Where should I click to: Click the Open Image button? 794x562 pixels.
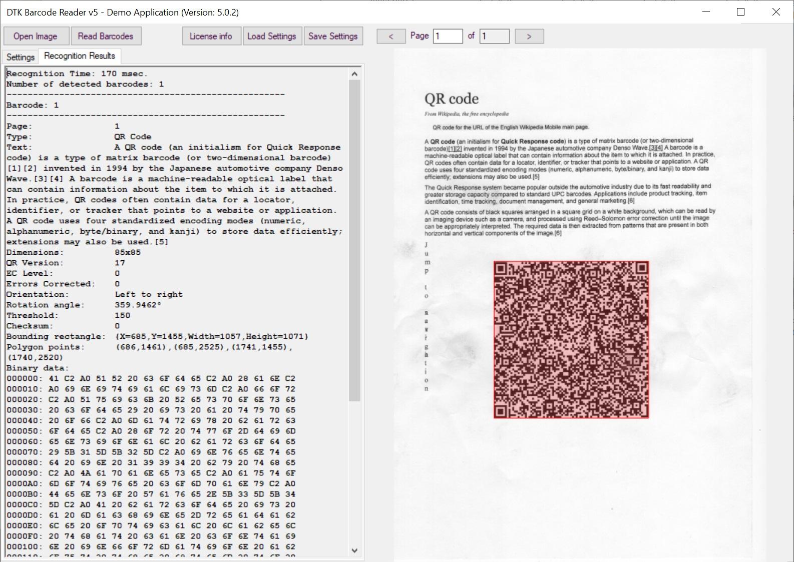point(35,36)
